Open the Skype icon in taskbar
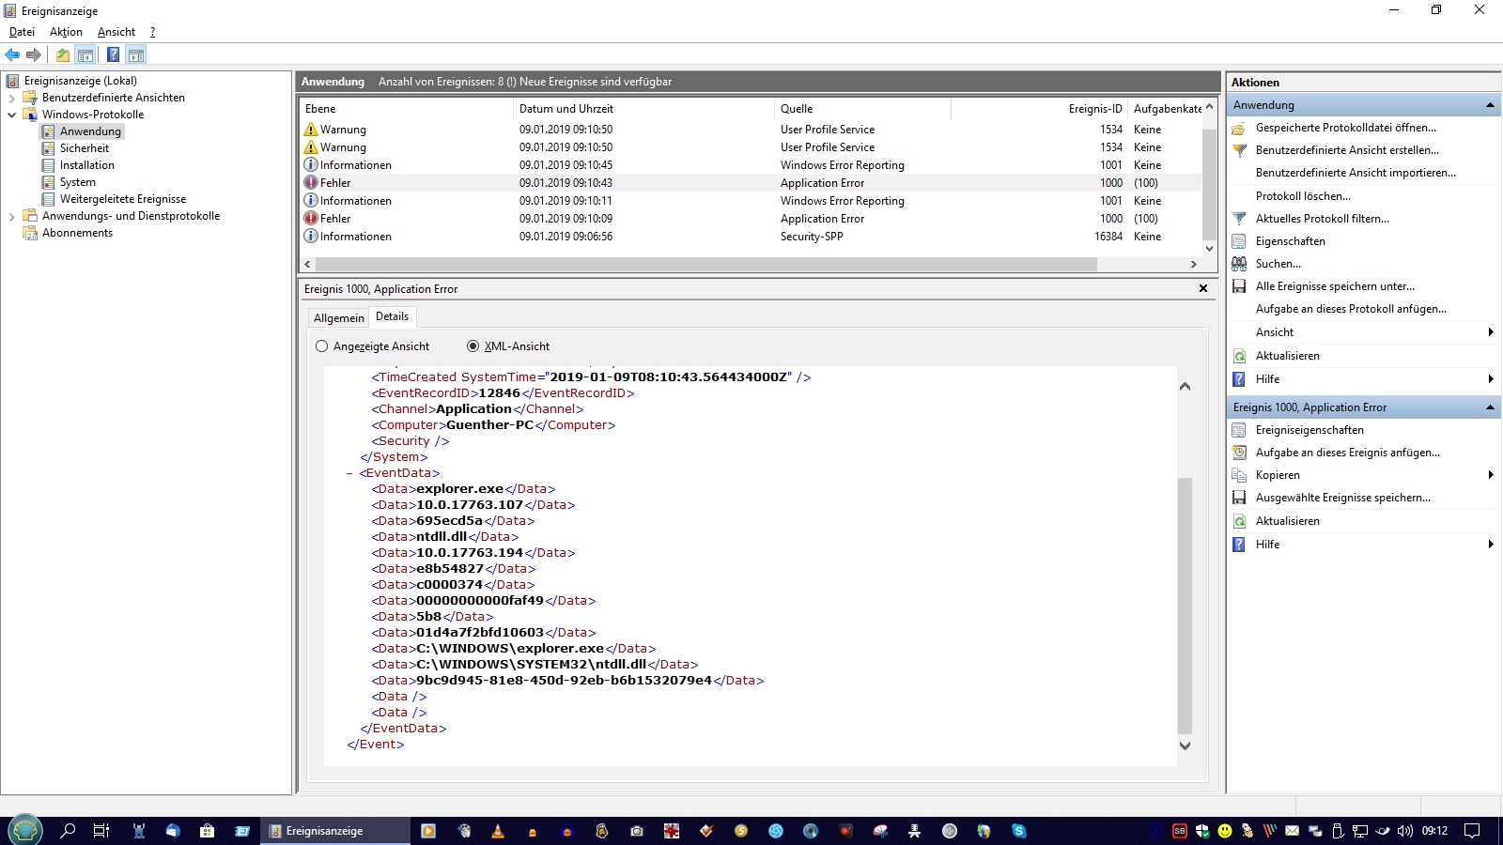 point(1018,831)
